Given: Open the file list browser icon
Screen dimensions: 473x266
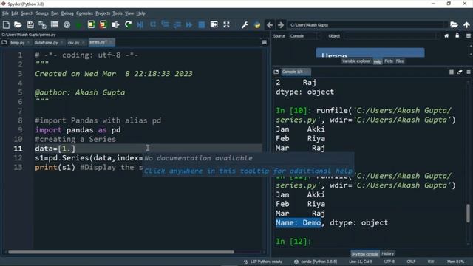Looking at the screenshot, I should (55, 24).
